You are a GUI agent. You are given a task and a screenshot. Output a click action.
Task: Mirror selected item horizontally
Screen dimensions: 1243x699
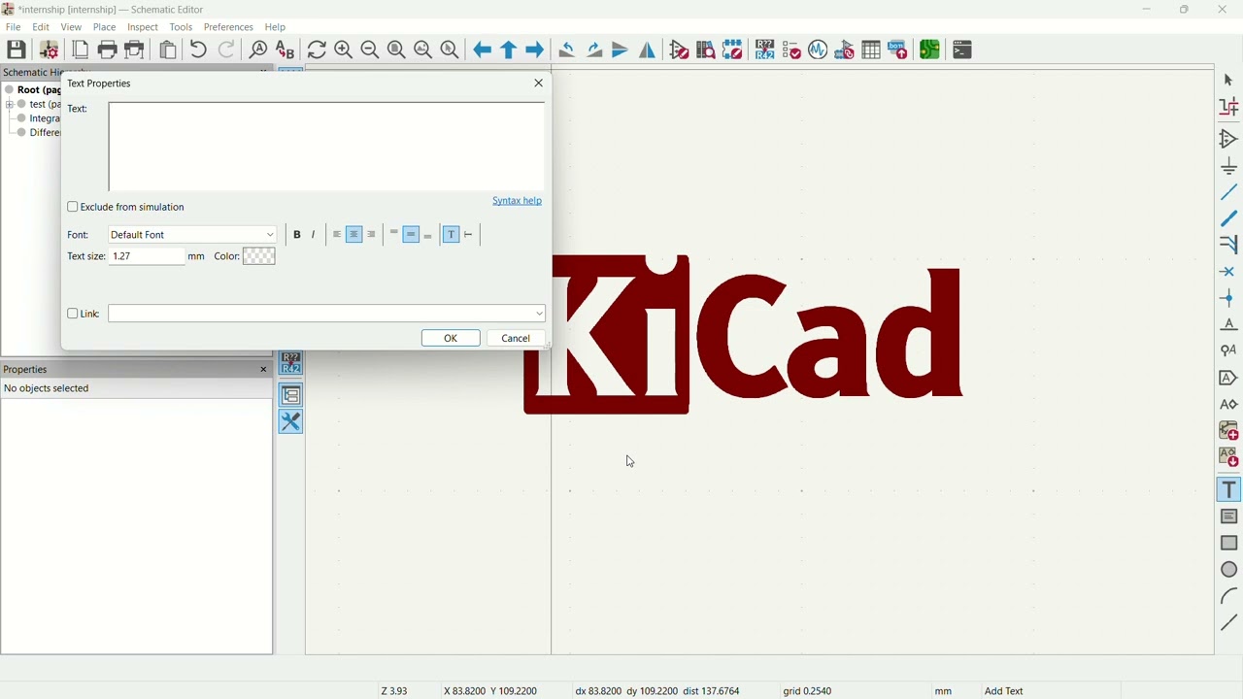pos(648,50)
